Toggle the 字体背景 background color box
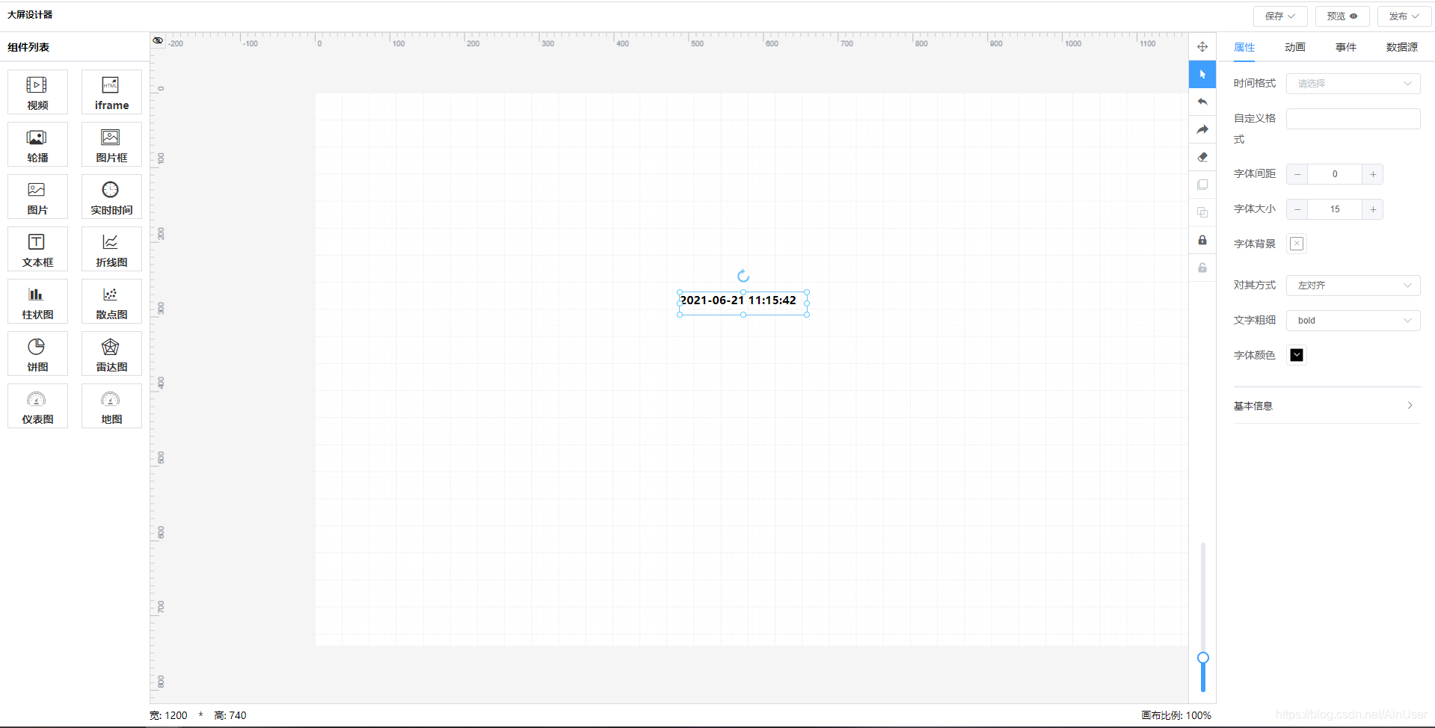This screenshot has height=728, width=1435. (1297, 244)
